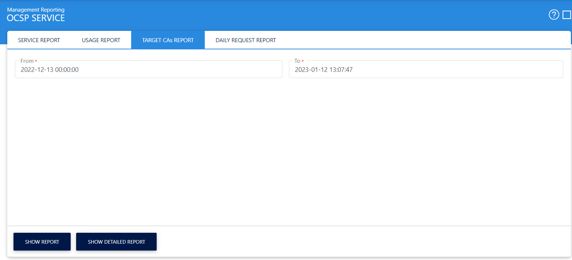Click the OCSP SERVICE page title
572x260 pixels.
coord(36,18)
